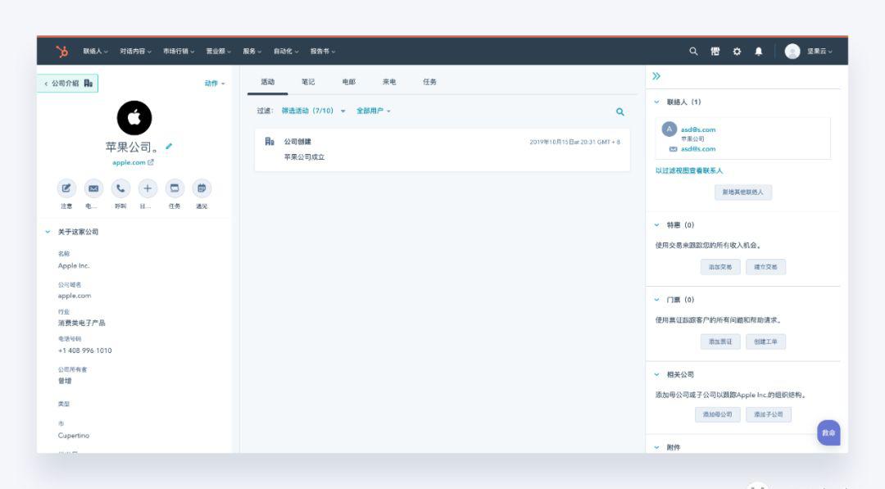
Task: Click the 消费类电子产品 industry value
Action: coord(81,324)
